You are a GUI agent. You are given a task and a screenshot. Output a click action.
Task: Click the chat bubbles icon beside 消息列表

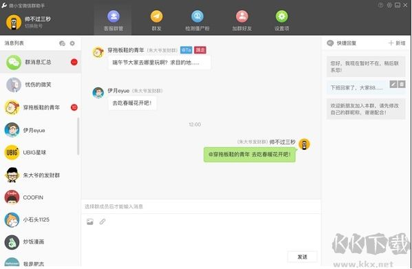(x=63, y=43)
